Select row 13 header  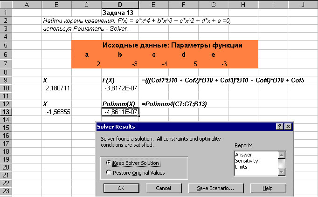(5, 112)
